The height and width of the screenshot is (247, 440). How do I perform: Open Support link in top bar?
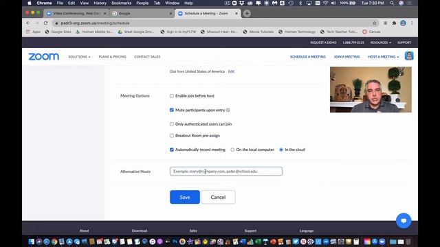click(x=404, y=43)
